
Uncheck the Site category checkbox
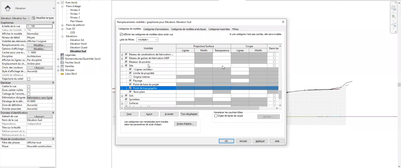click(126, 65)
